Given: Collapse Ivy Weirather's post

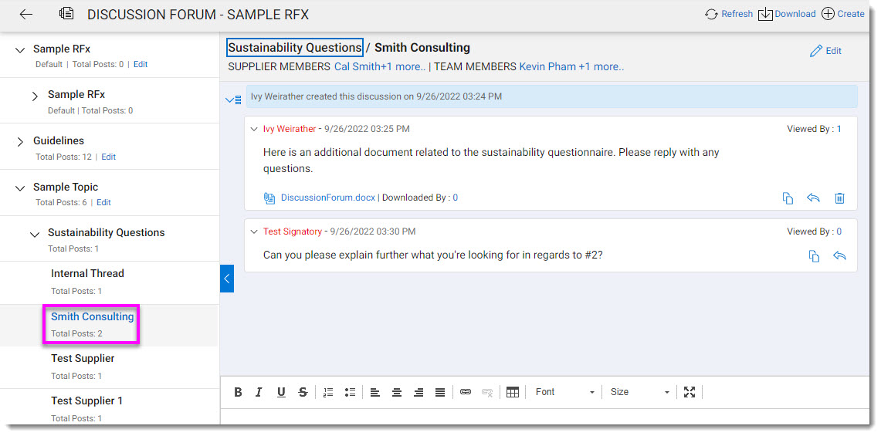Looking at the screenshot, I should (254, 129).
